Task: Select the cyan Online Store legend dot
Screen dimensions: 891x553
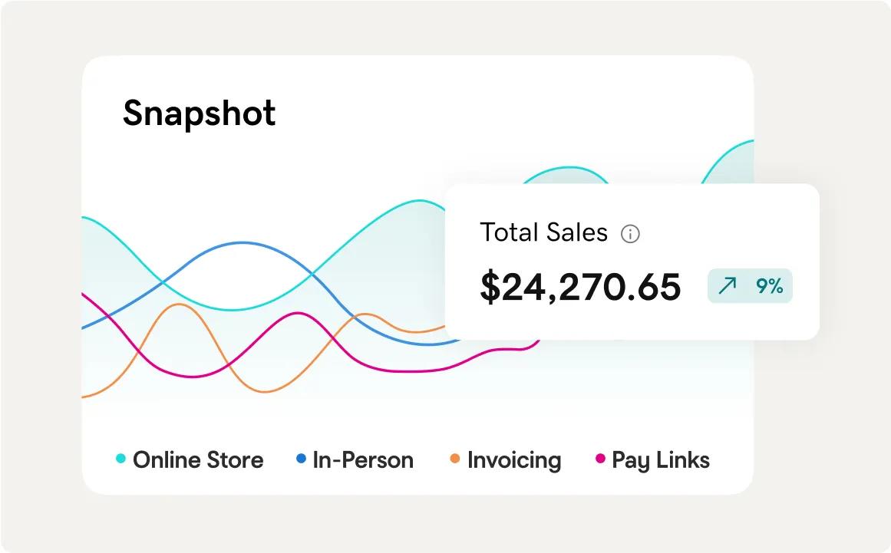Action: 120,459
